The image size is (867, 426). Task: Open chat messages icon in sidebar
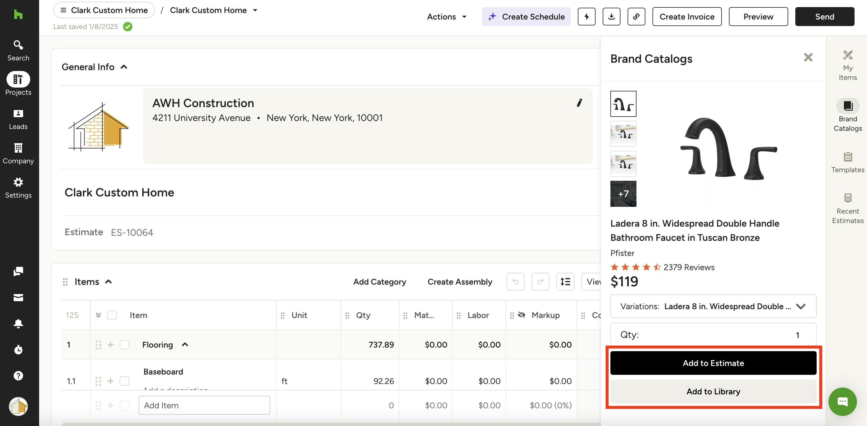[18, 271]
